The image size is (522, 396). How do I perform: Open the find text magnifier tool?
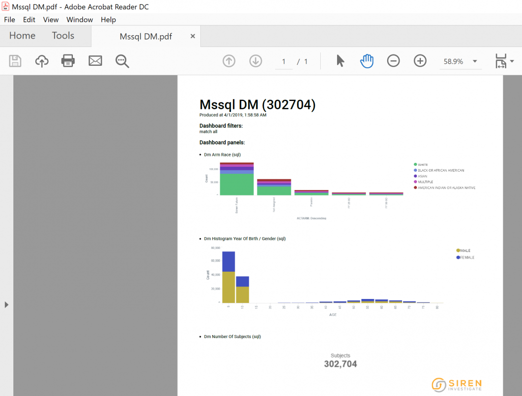(x=122, y=61)
